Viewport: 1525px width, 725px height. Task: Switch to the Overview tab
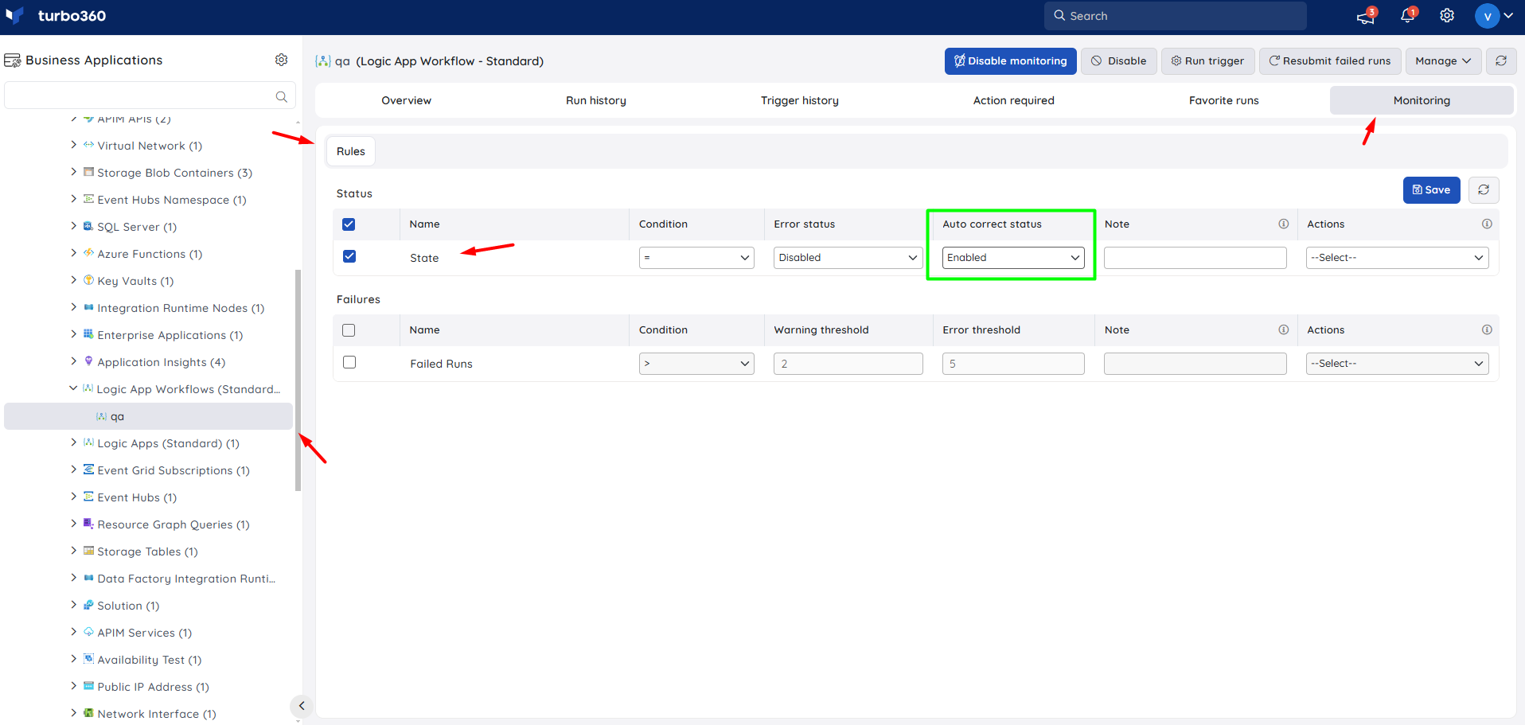tap(407, 100)
